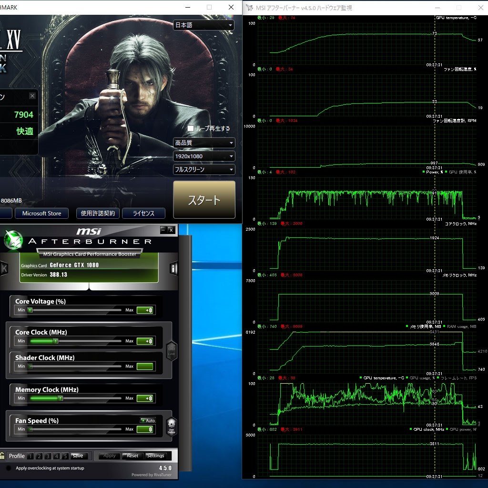Click the 快適 rating text
The width and height of the screenshot is (488, 488).
pos(25,131)
